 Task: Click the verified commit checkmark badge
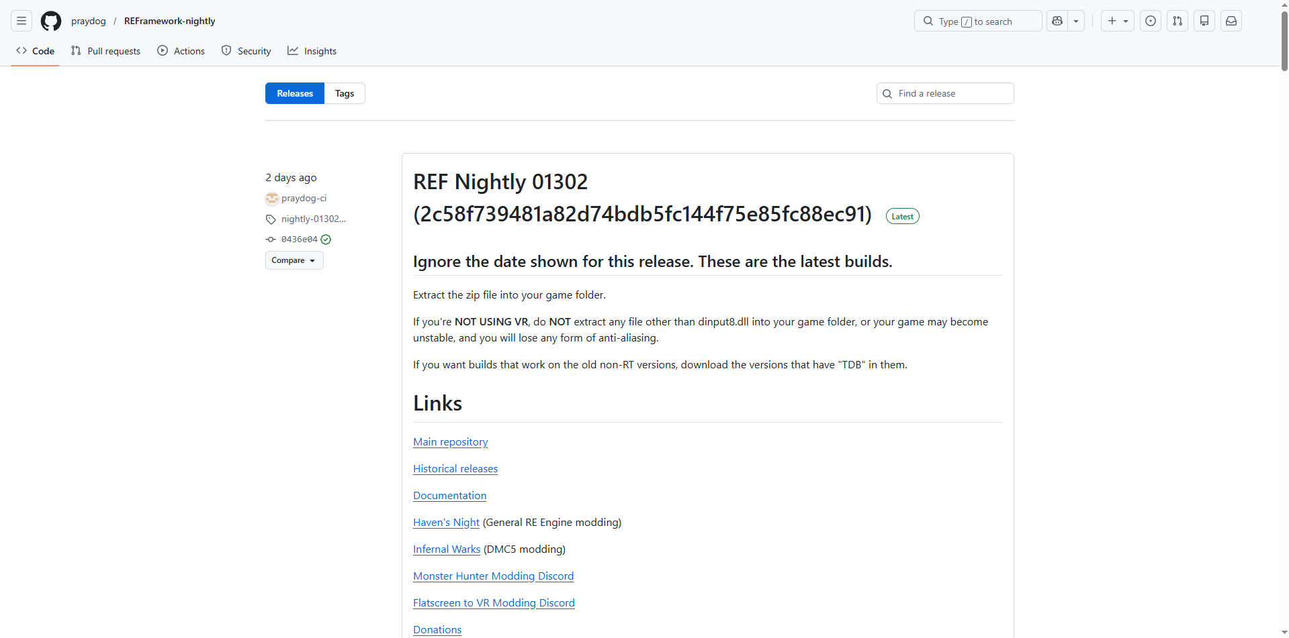(x=326, y=240)
